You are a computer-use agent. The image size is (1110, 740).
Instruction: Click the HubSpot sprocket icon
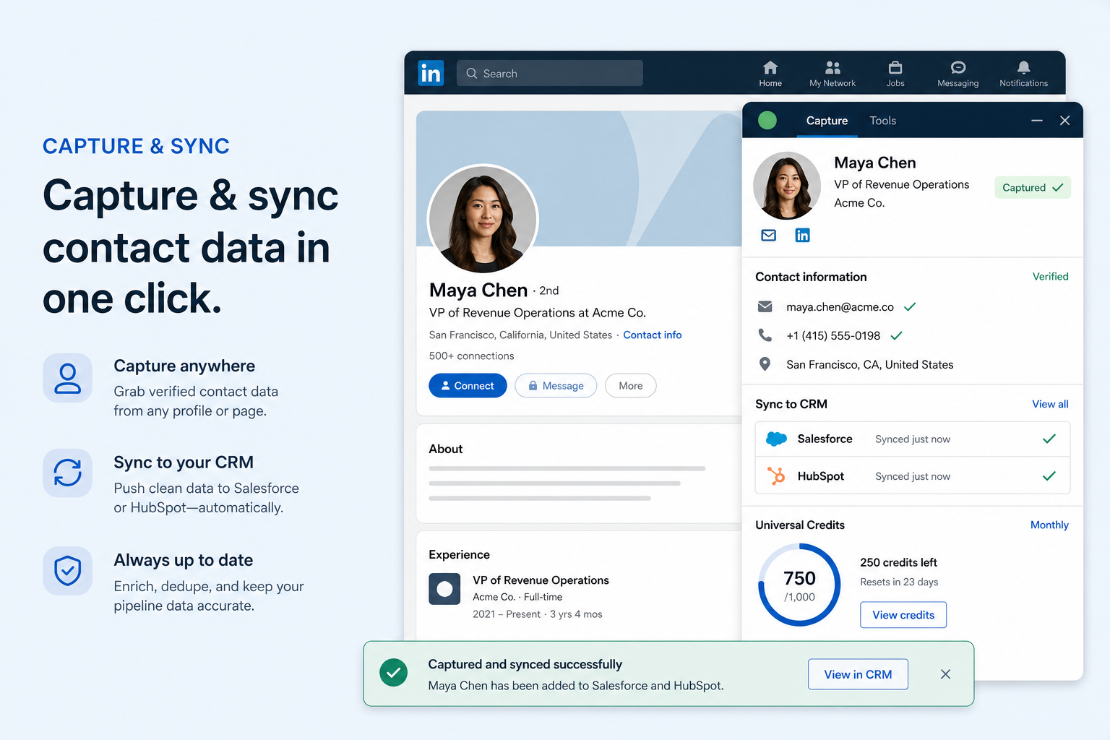(x=776, y=476)
